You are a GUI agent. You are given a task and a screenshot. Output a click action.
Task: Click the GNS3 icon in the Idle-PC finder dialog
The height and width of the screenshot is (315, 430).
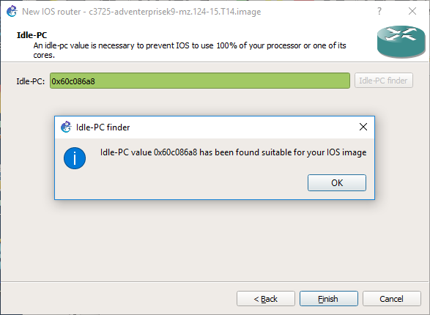[x=66, y=127]
